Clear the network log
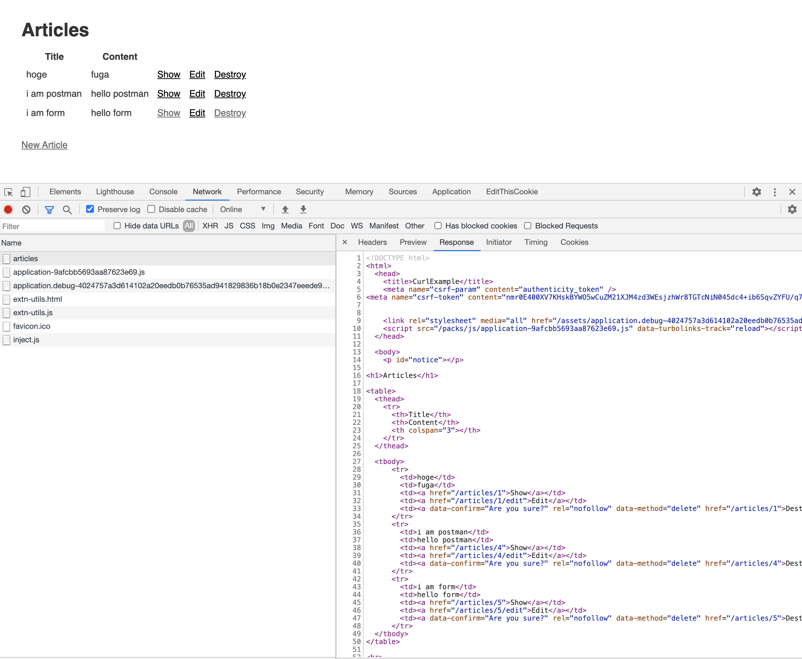 [x=26, y=210]
